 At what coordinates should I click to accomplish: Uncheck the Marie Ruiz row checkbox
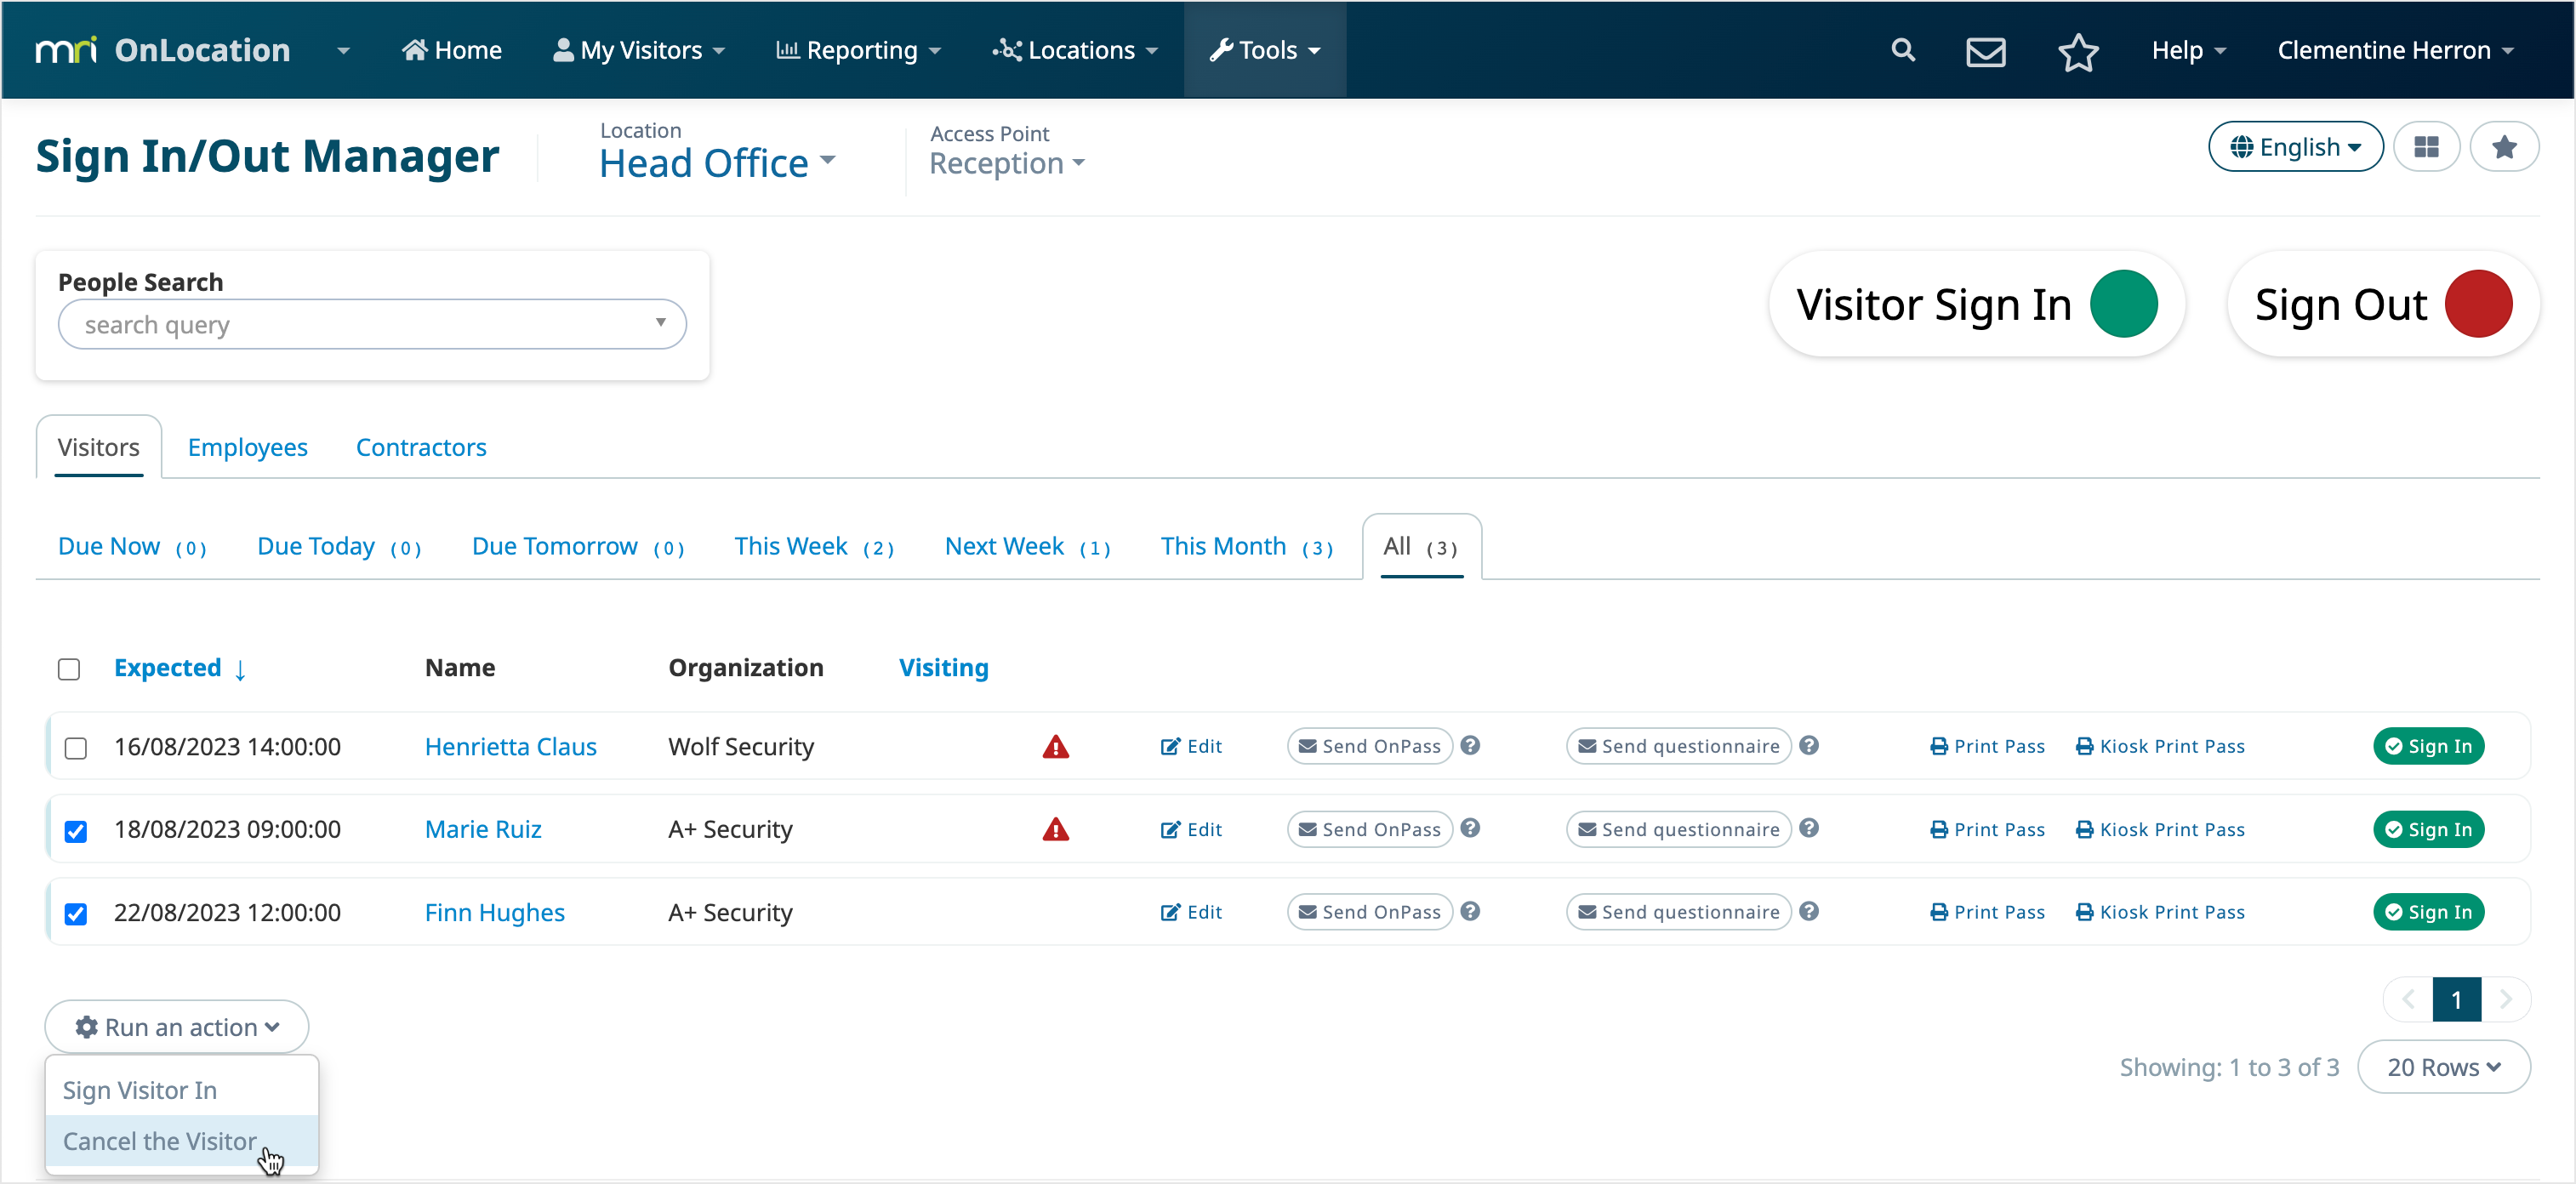pos(75,830)
